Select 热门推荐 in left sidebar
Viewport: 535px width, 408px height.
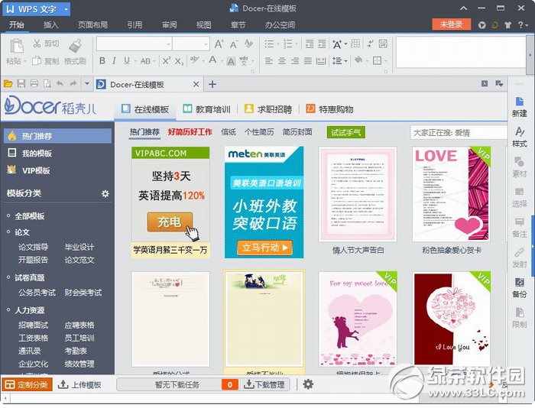point(57,136)
